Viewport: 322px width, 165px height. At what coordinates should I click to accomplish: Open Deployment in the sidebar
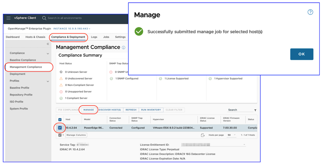(x=18, y=74)
